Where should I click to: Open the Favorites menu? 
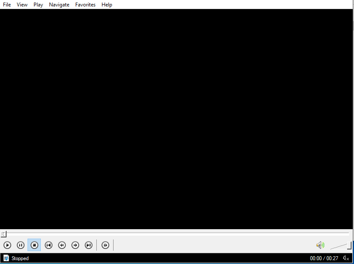point(85,4)
